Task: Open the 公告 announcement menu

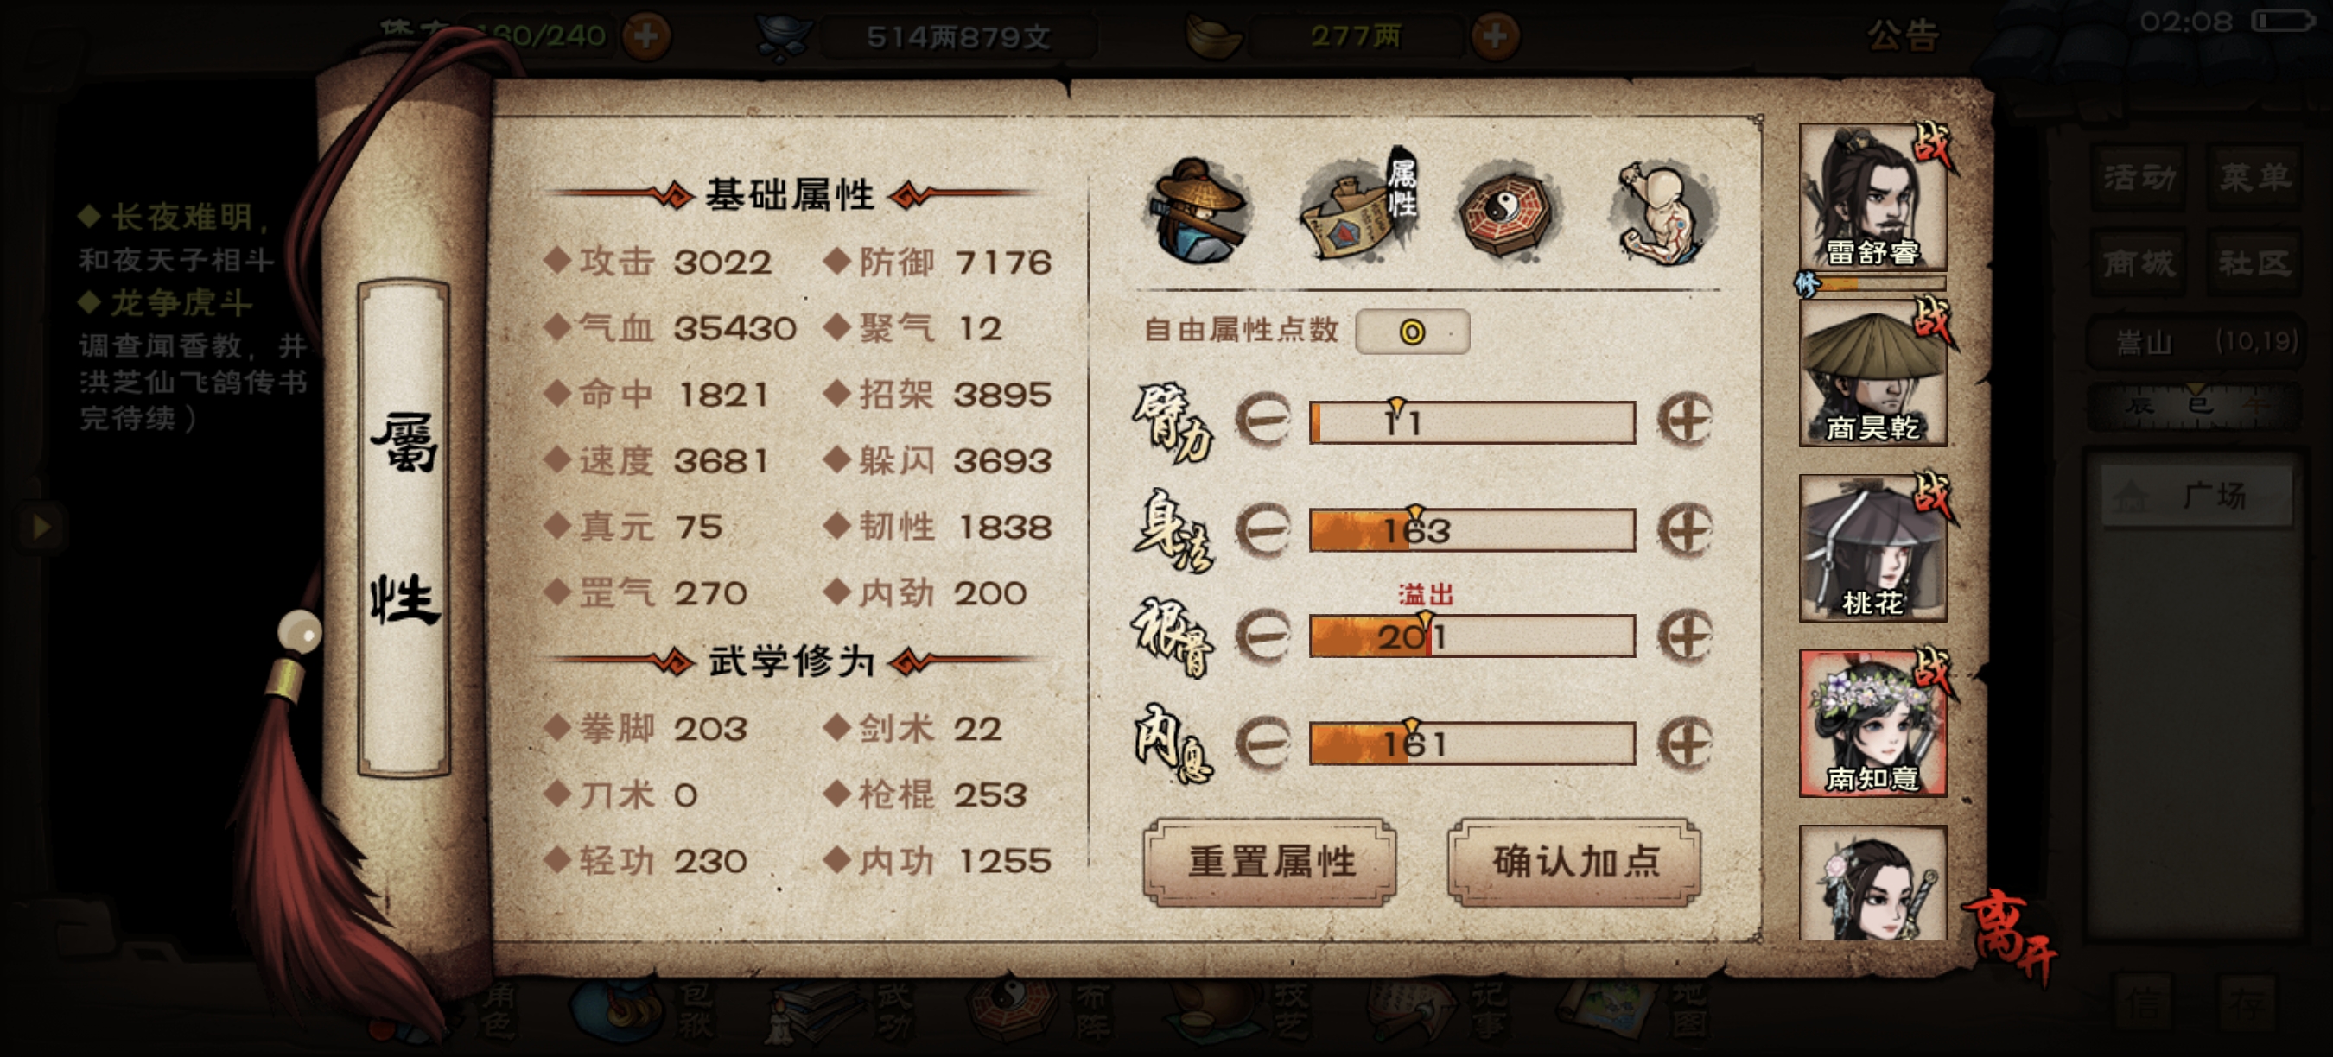Action: click(x=1902, y=36)
